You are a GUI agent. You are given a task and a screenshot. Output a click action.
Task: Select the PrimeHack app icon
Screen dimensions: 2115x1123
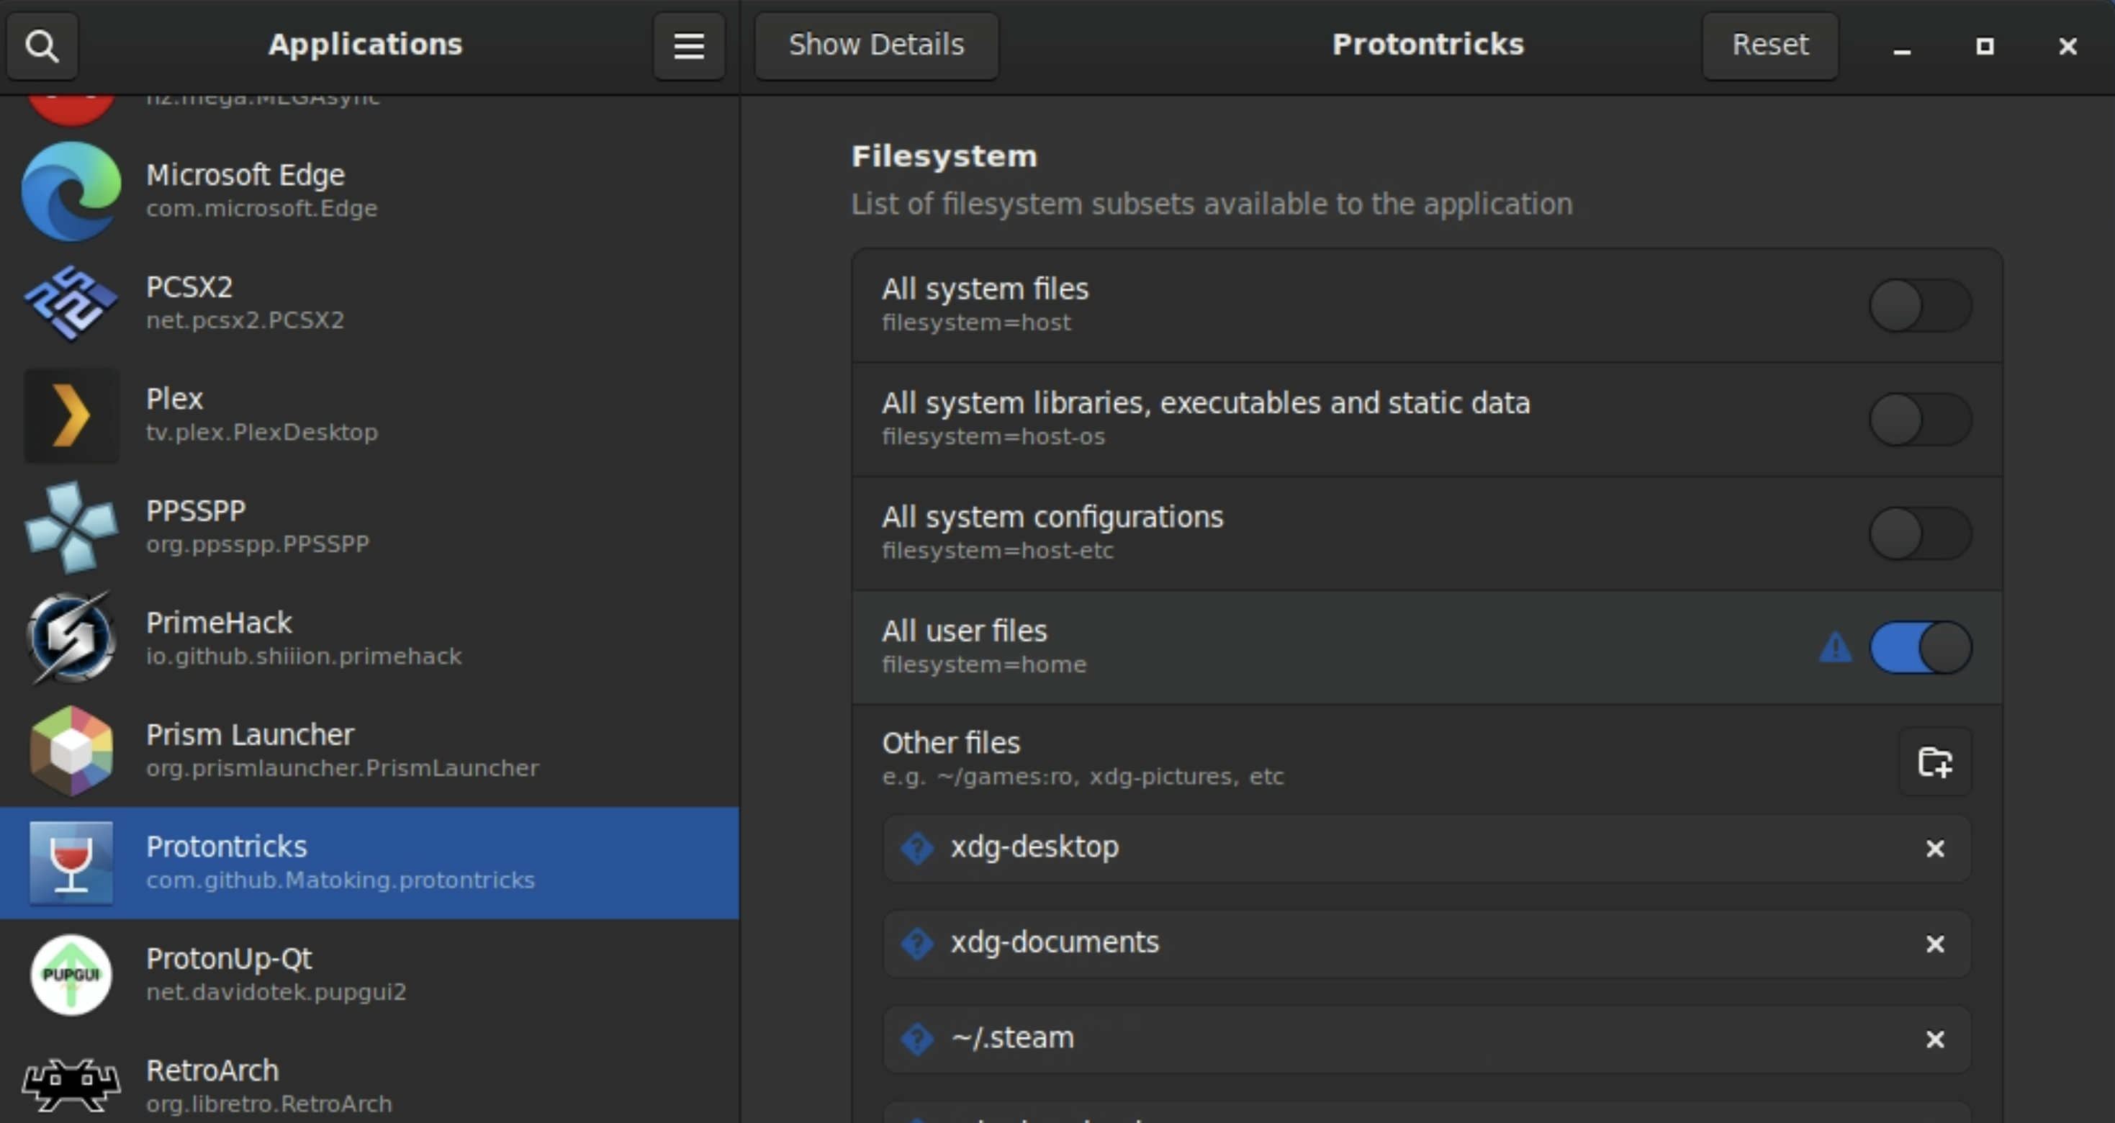point(71,639)
